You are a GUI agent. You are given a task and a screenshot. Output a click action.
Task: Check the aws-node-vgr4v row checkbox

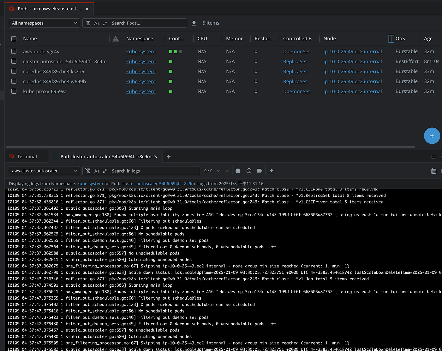coord(14,51)
